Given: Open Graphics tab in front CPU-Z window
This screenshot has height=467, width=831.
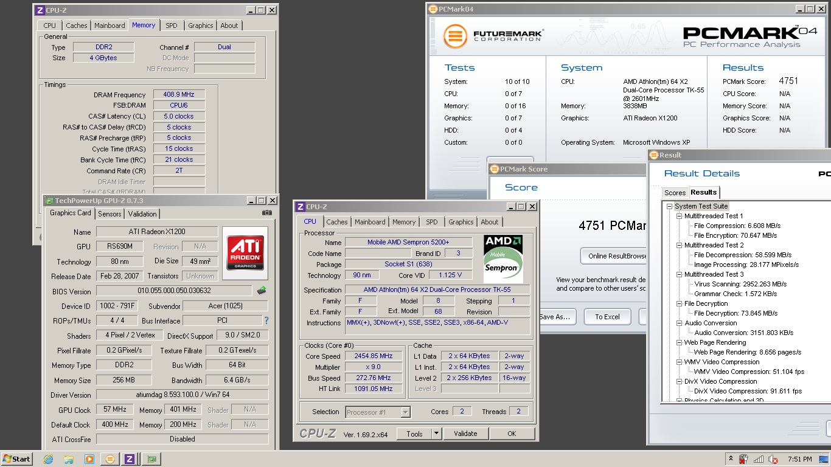Looking at the screenshot, I should coord(461,222).
